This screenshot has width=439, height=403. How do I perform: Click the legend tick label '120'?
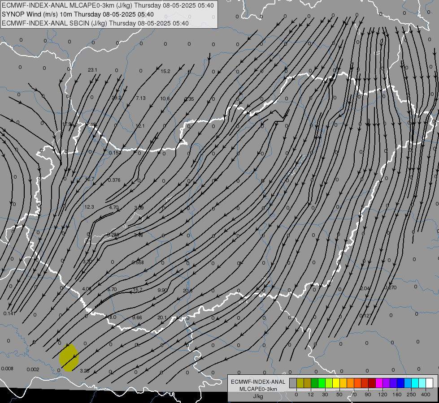tap(382, 394)
